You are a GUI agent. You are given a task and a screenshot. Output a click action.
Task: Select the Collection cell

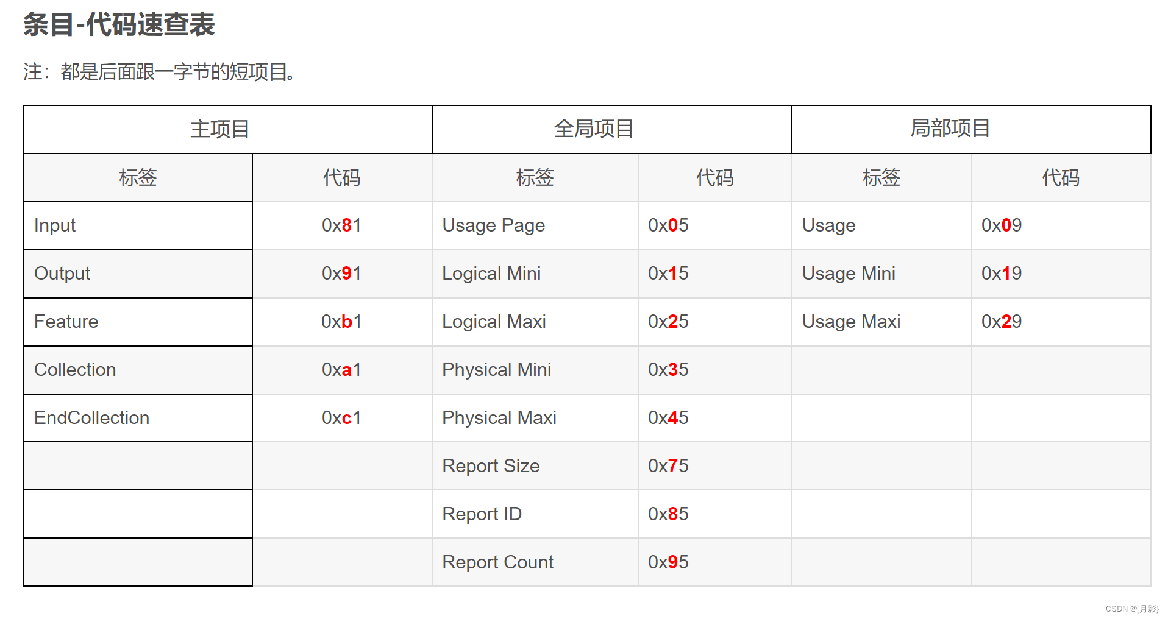coord(138,370)
